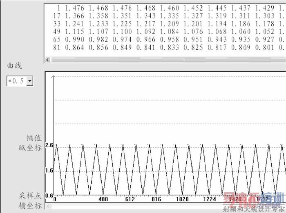Screen dimensions: 286x213
Task: Click the 1.6 label on the vertical axis
Action: pyautogui.click(x=49, y=171)
